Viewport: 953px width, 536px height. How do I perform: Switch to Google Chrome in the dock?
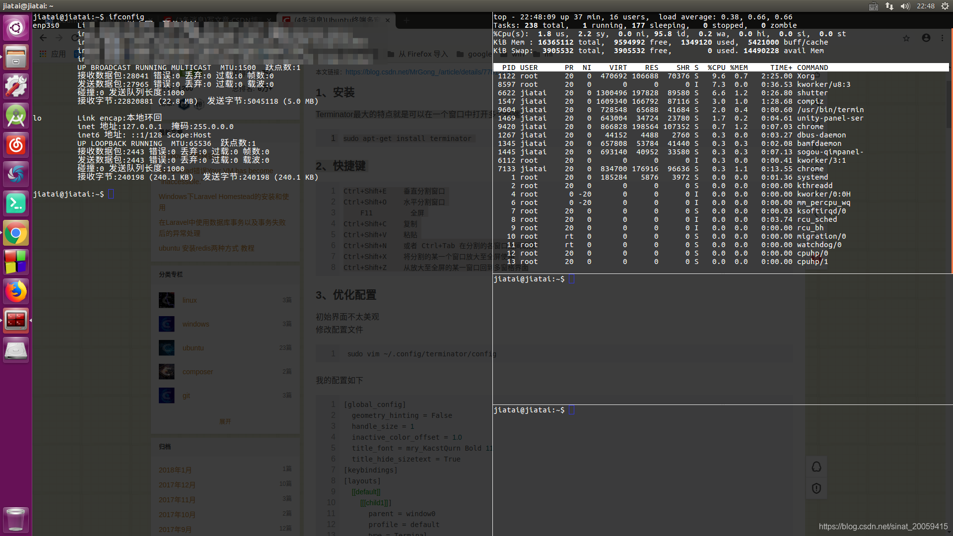[16, 233]
